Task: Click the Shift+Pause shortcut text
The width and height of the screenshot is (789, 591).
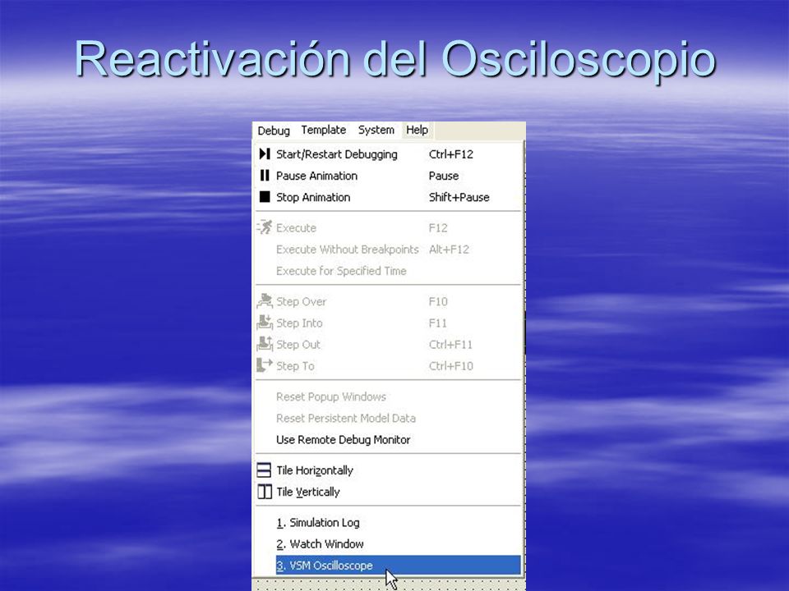Action: pos(459,197)
